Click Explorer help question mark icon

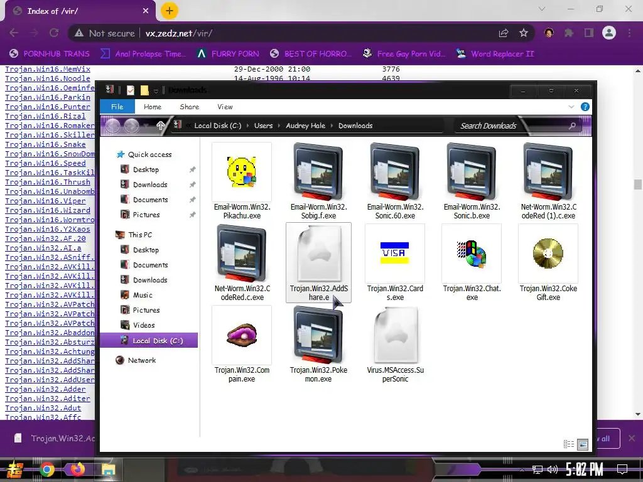[x=585, y=107]
